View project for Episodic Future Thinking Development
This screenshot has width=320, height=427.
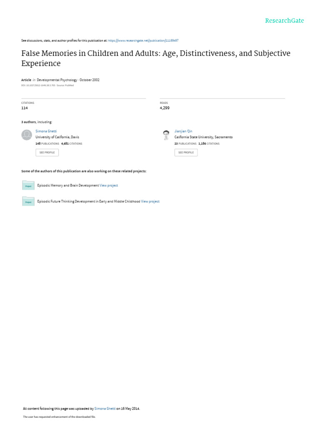click(x=150, y=201)
